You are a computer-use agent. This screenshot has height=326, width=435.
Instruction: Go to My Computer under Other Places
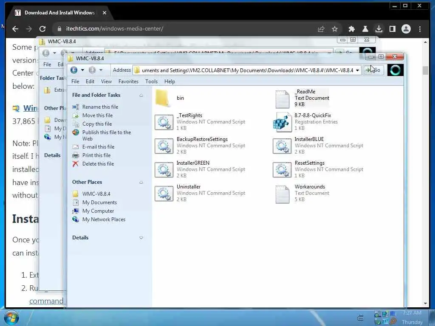(98, 211)
